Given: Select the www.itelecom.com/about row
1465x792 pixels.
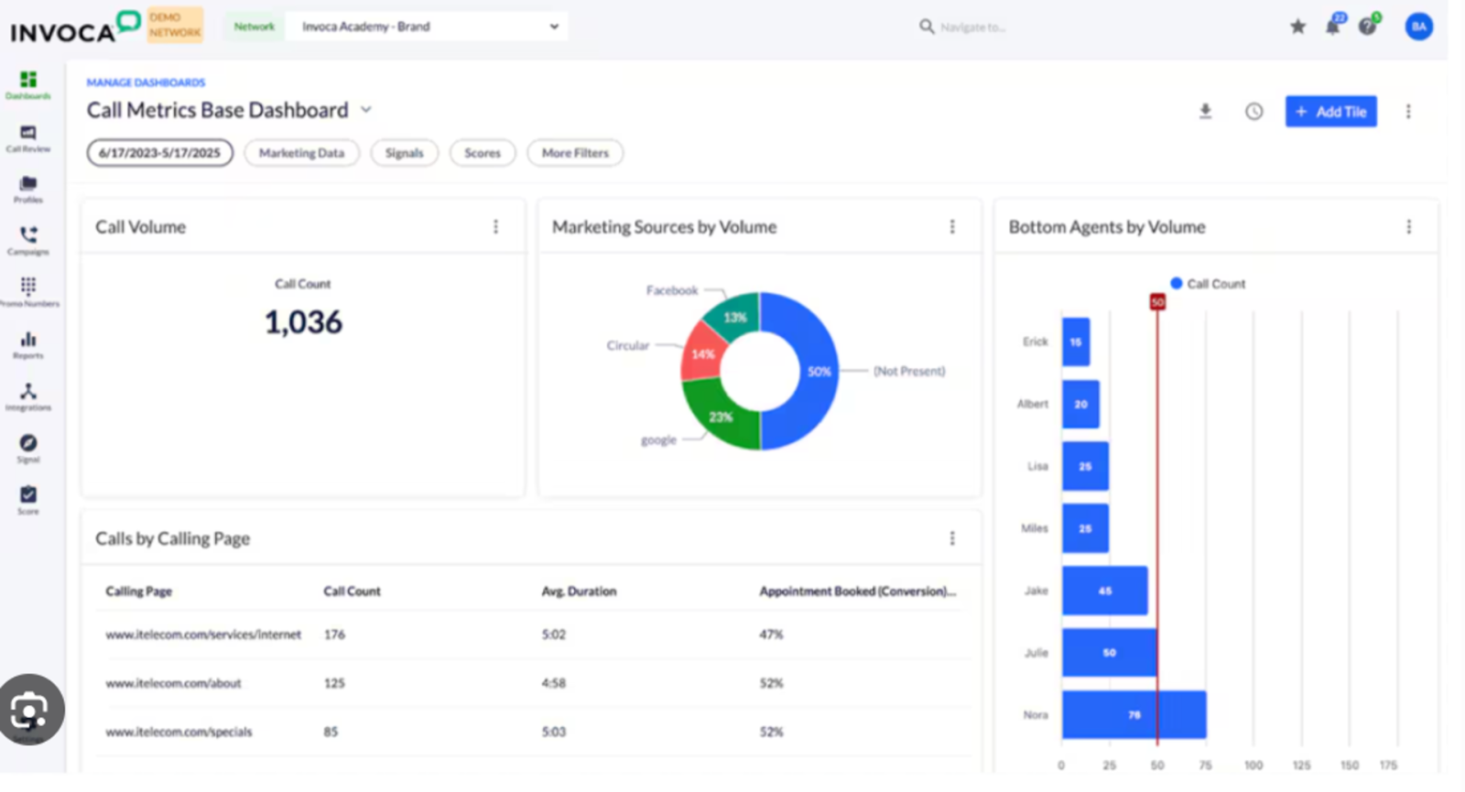Looking at the screenshot, I should [533, 683].
